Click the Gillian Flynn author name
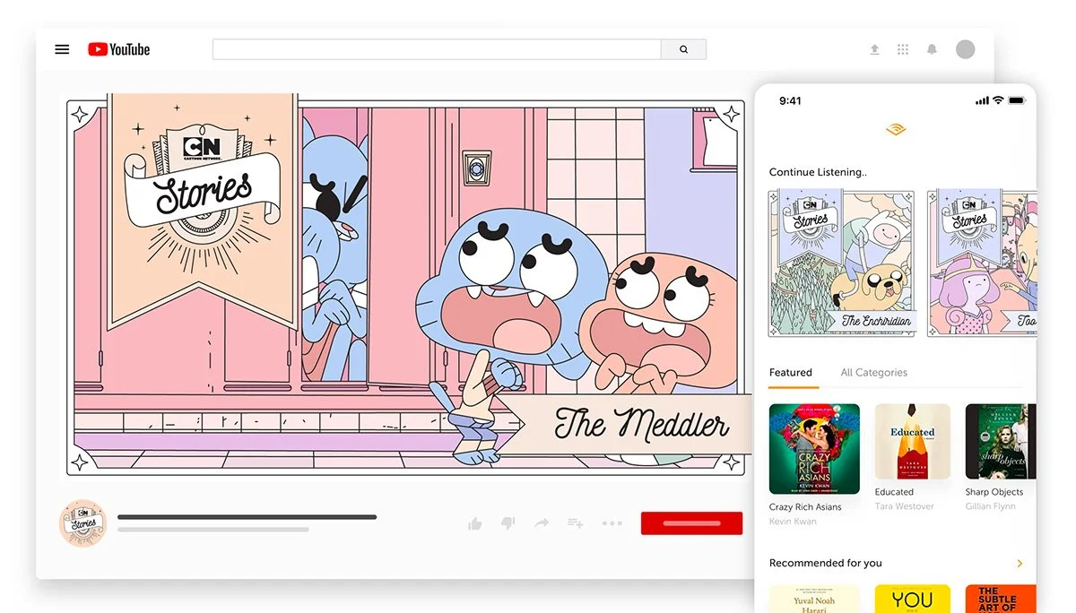Viewport: 1076px width, 613px height. (991, 506)
